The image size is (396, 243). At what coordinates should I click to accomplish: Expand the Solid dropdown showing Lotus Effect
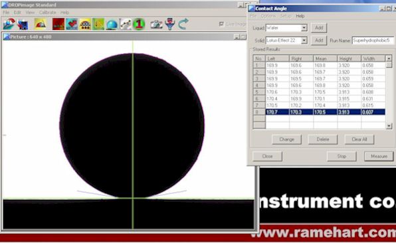304,40
